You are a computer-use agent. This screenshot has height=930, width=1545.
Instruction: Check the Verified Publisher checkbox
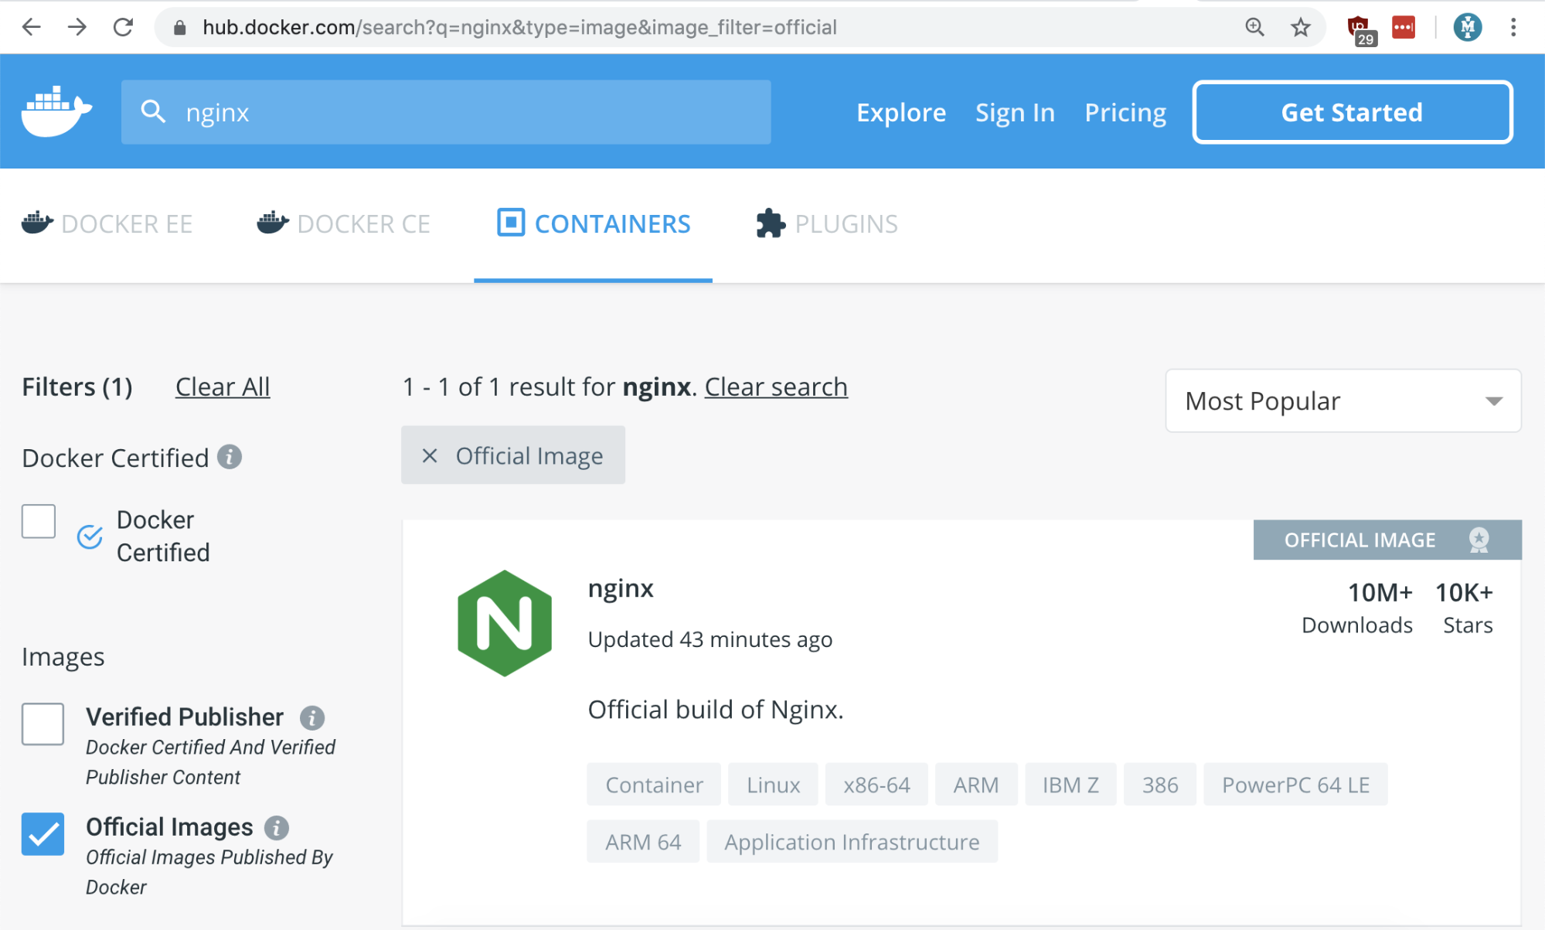click(x=43, y=724)
